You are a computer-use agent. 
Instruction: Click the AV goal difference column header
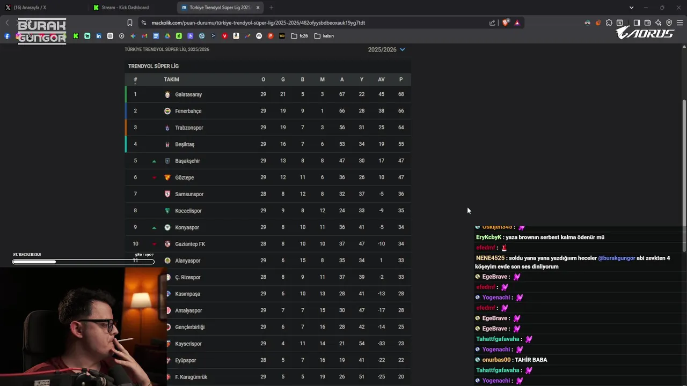[381, 79]
